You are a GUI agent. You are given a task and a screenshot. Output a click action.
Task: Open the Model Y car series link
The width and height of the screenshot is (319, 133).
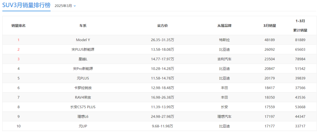[x=83, y=40]
